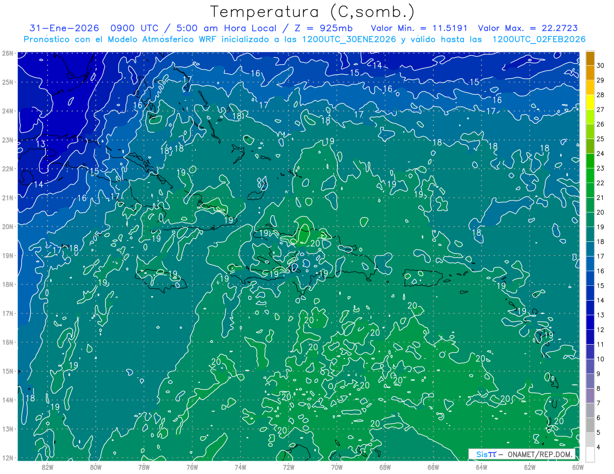Click the '60W' longitude axis label
Image resolution: width=614 pixels, height=474 pixels.
pos(578,466)
